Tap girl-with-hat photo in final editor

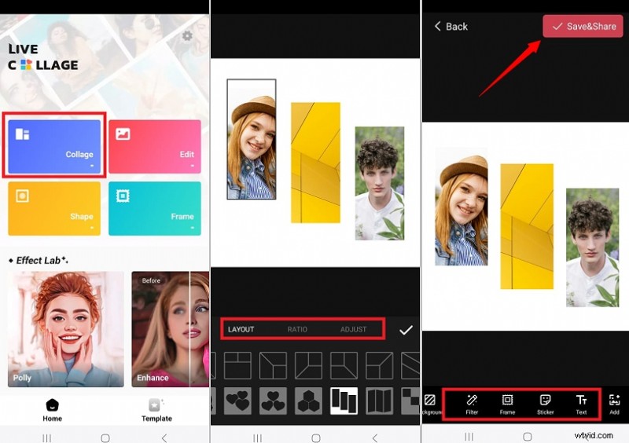pos(462,207)
